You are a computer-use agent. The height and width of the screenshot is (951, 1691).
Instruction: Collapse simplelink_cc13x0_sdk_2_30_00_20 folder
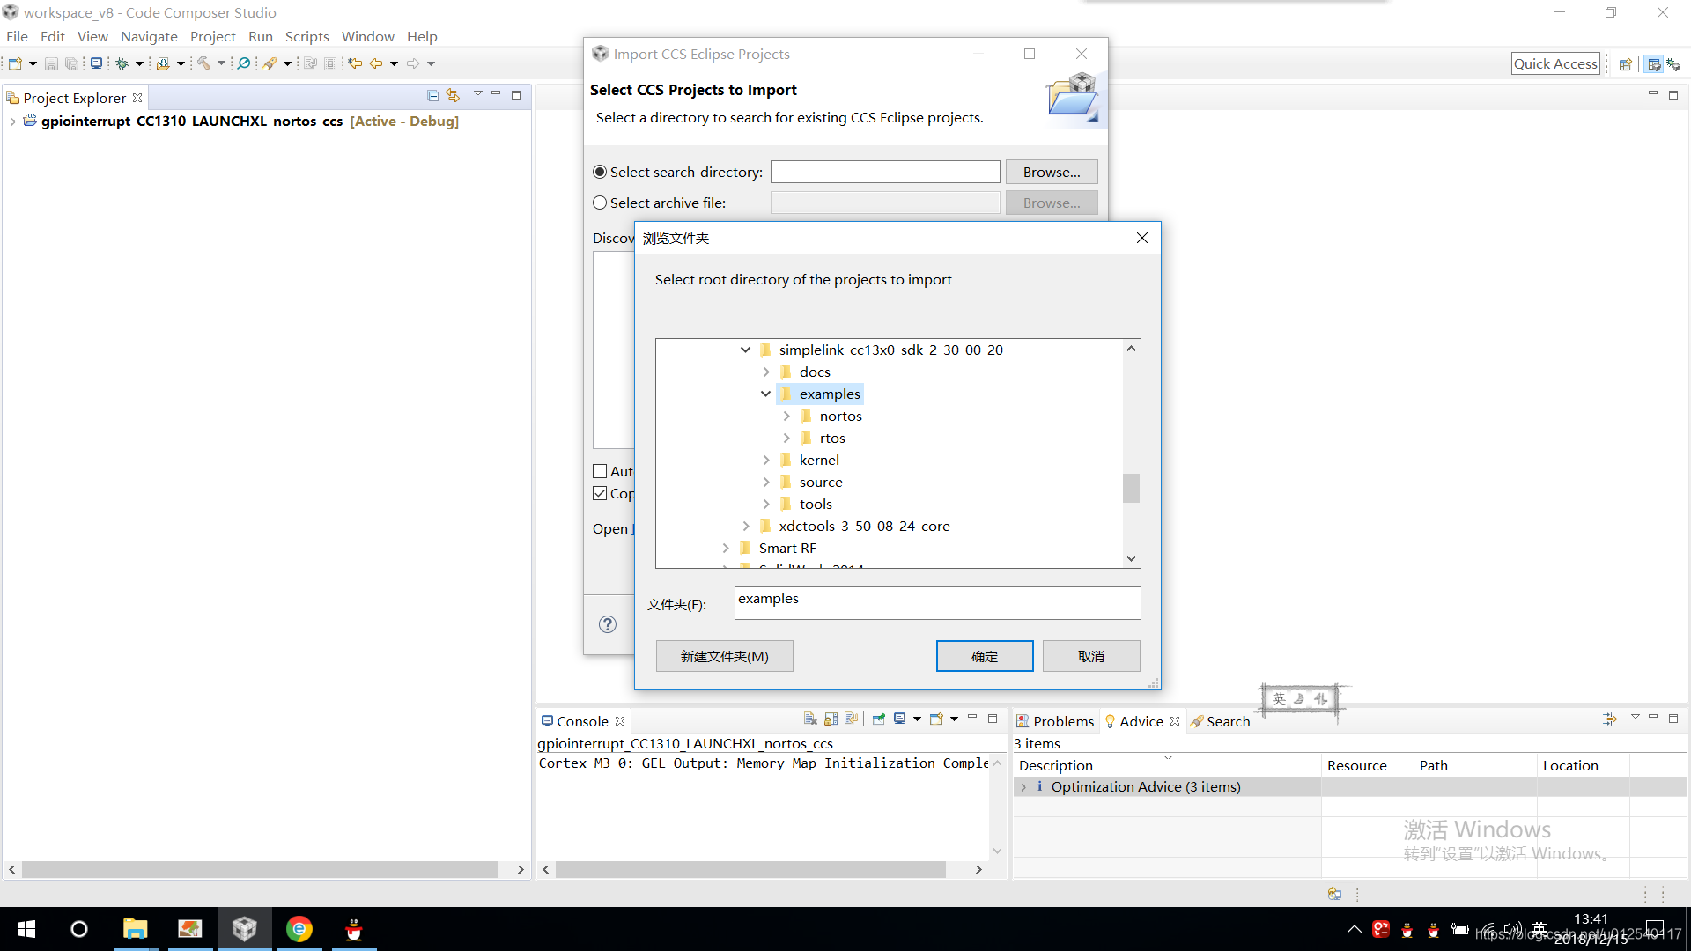(745, 350)
